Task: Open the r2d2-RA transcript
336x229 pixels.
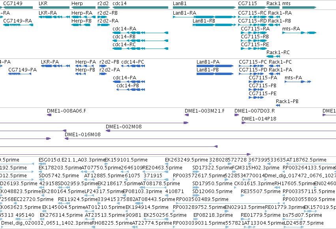Action: [104, 25]
